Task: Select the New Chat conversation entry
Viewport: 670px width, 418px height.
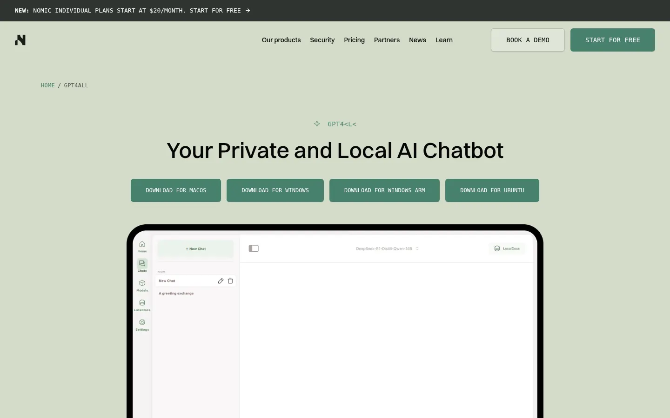Action: click(x=195, y=281)
